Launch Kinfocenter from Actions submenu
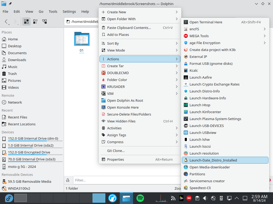The height and width of the screenshot is (204, 273). tap(225, 112)
